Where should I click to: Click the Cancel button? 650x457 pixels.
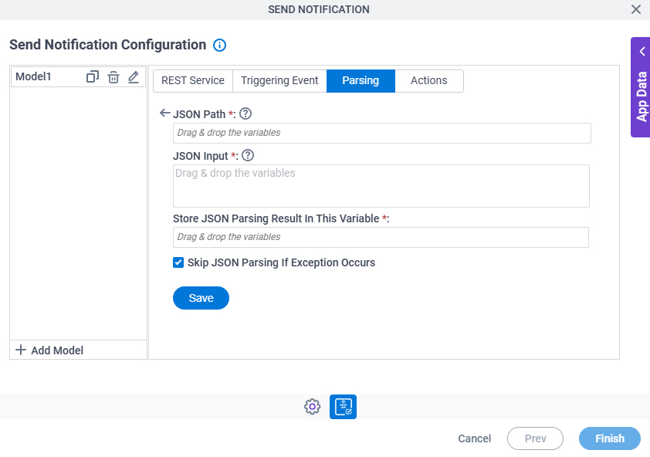pos(474,438)
